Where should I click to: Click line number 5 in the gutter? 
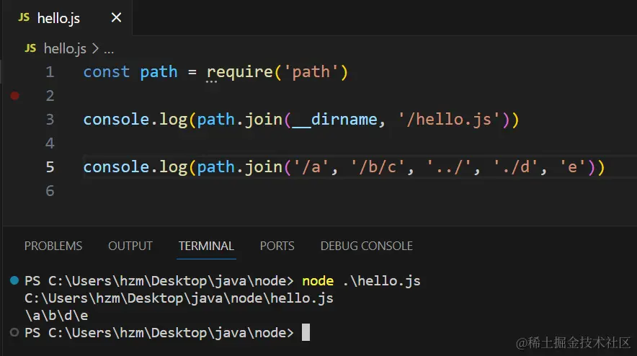50,167
